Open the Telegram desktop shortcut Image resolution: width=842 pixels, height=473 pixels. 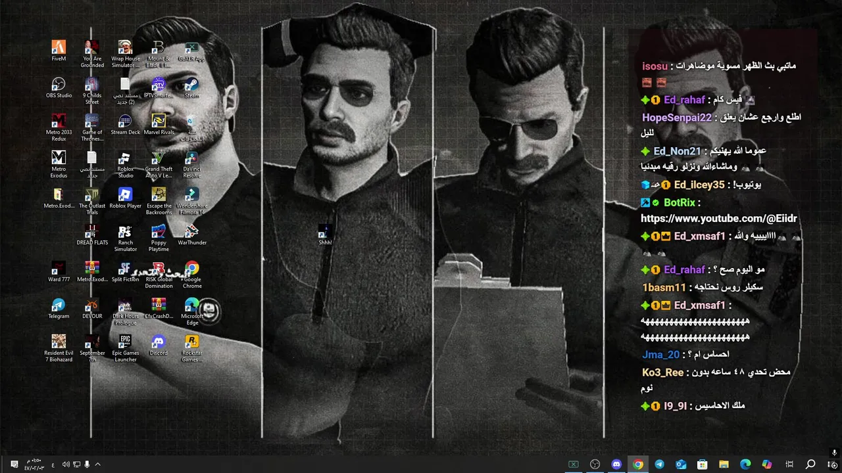59,309
